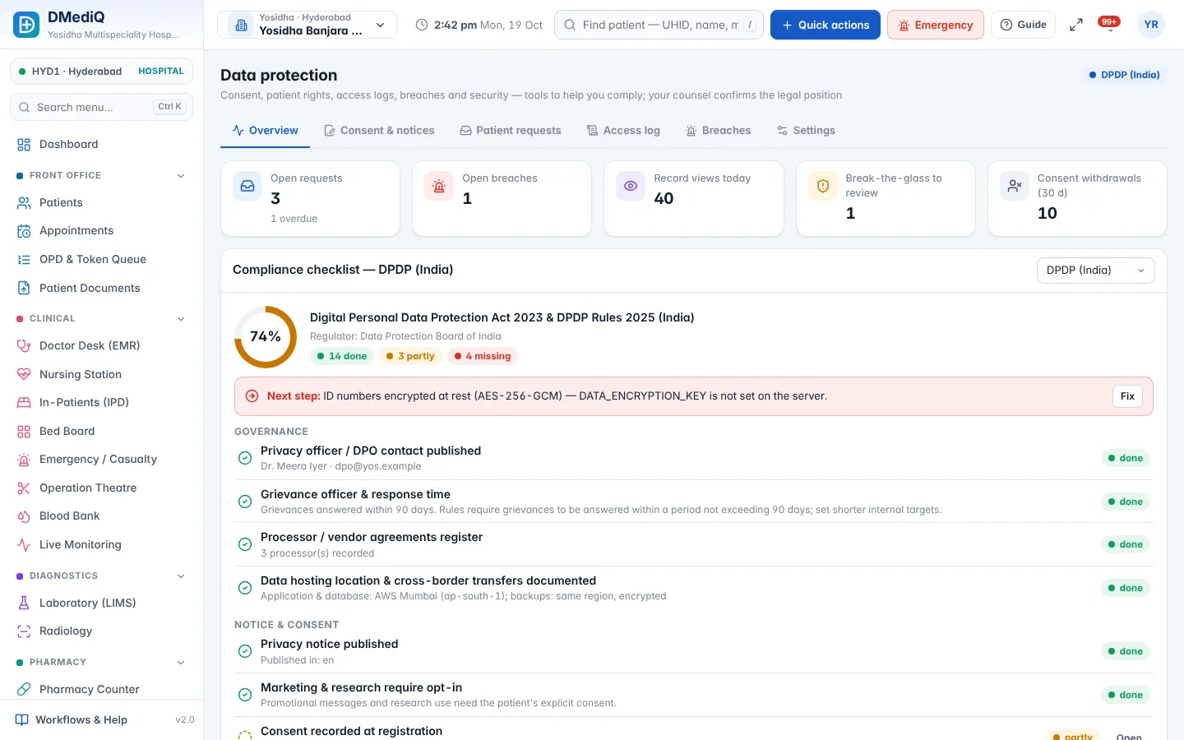
Task: Open the data protection Settings tab
Action: [806, 131]
